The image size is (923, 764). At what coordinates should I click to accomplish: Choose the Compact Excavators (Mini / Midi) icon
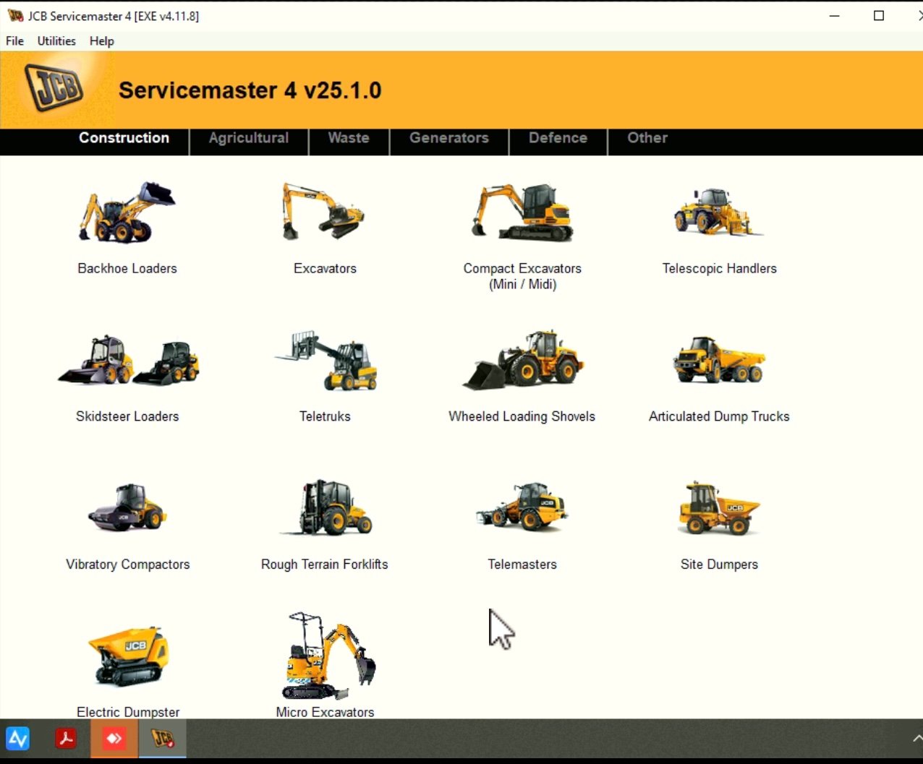(522, 212)
